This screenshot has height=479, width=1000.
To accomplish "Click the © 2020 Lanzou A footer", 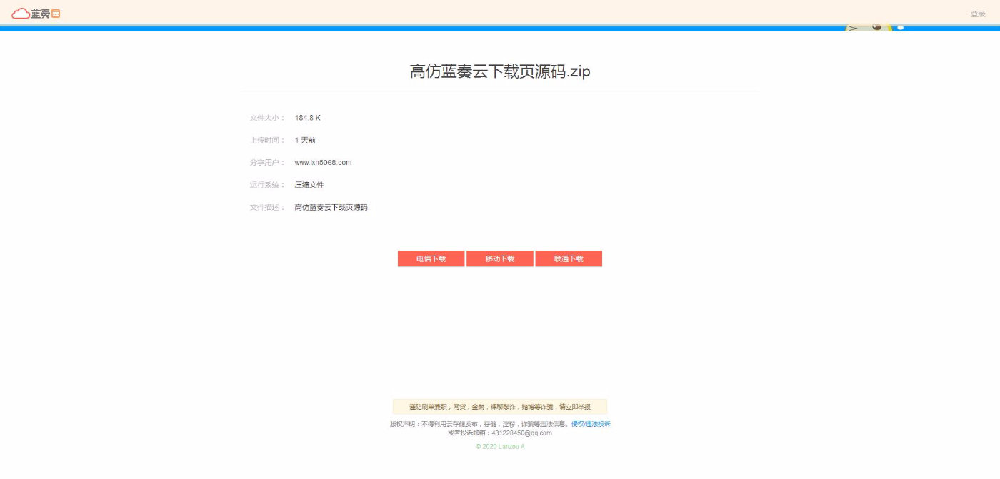I will pos(500,447).
